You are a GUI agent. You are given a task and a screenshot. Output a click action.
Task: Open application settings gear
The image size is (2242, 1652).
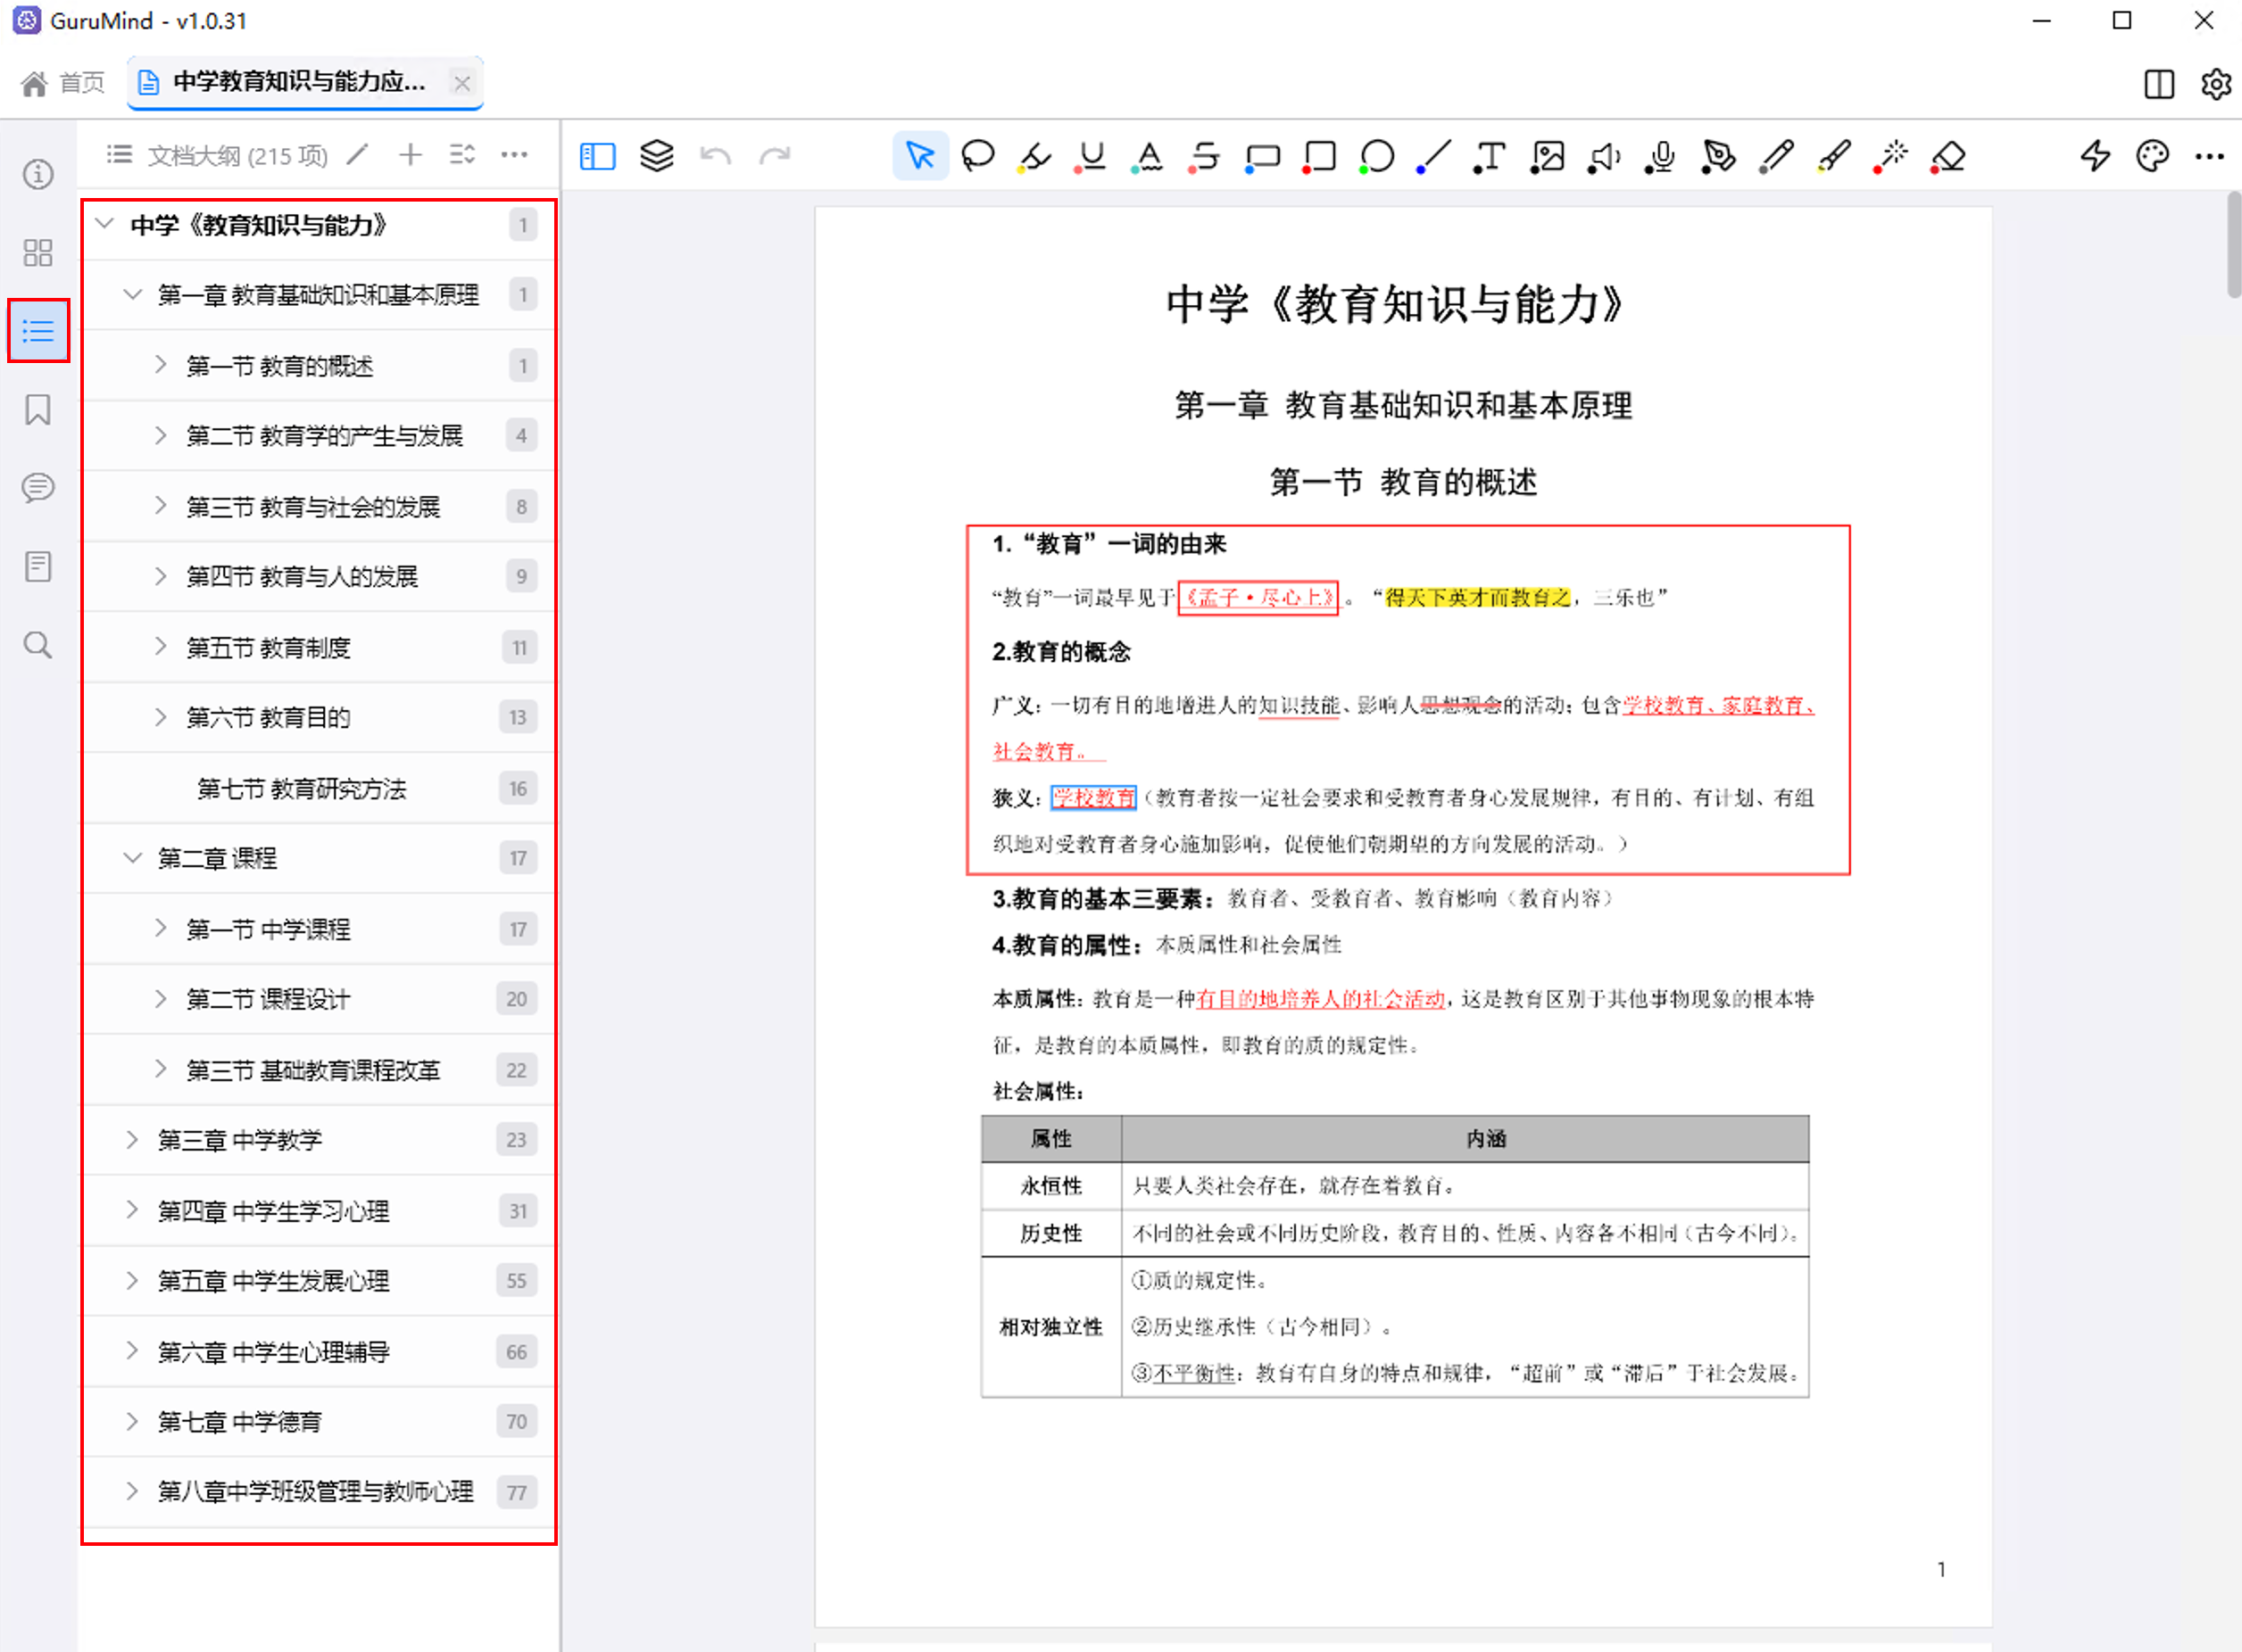(x=2216, y=84)
